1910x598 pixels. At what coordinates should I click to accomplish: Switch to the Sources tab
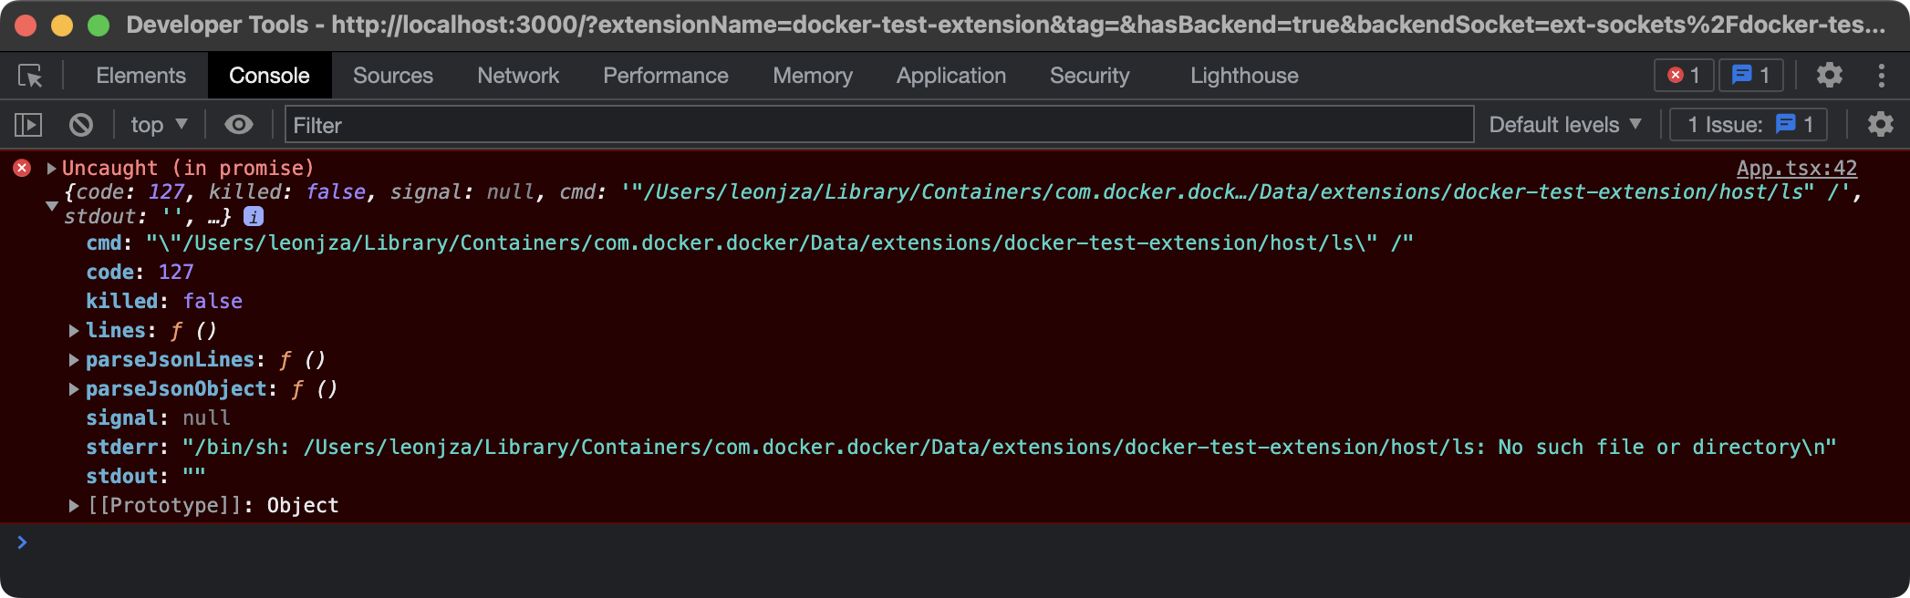[x=393, y=76]
